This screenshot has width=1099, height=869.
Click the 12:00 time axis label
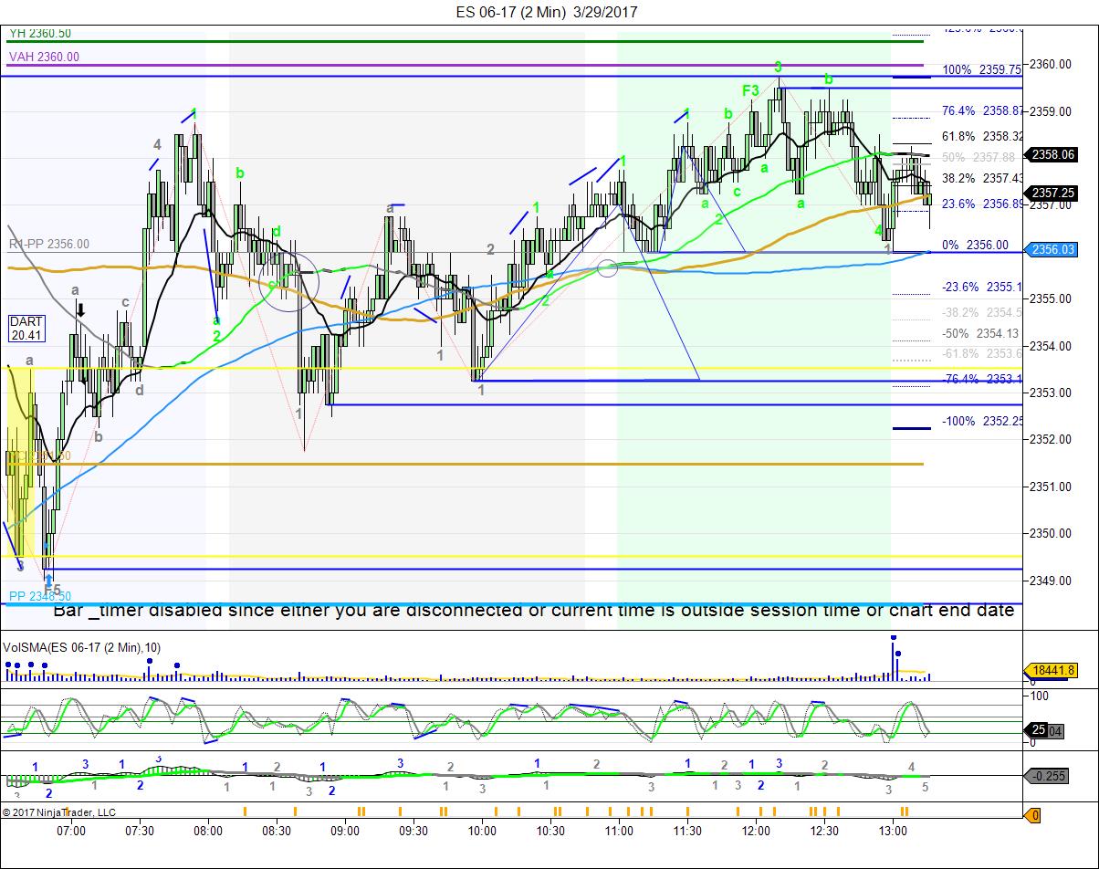point(756,830)
